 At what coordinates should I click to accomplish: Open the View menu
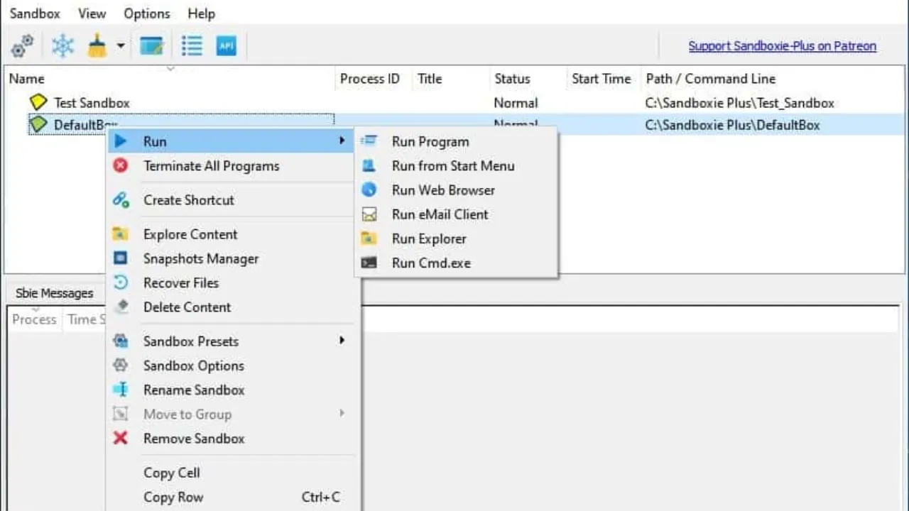92,13
